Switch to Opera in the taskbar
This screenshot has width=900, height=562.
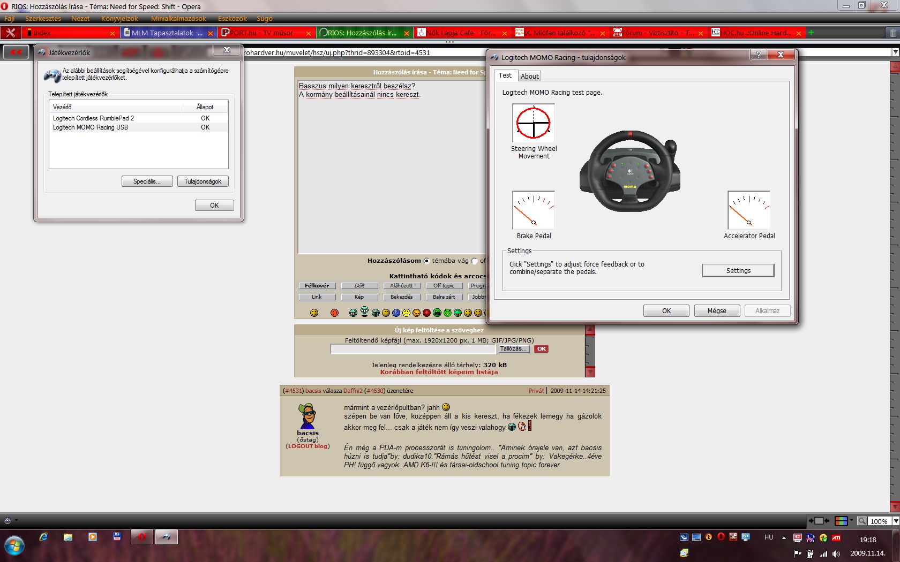coord(142,537)
